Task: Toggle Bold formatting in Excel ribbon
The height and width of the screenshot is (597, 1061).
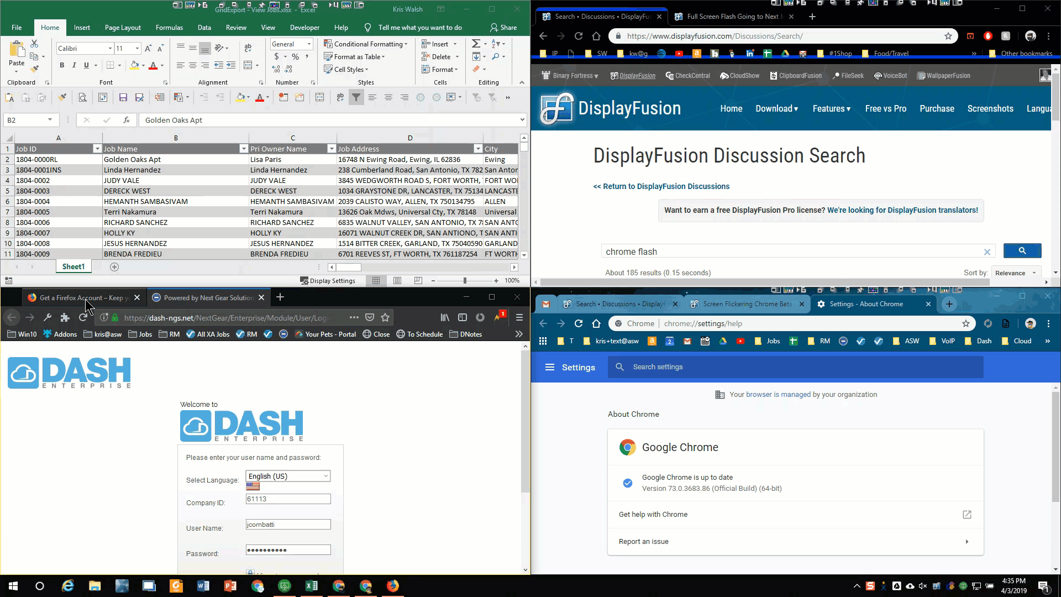Action: point(62,65)
